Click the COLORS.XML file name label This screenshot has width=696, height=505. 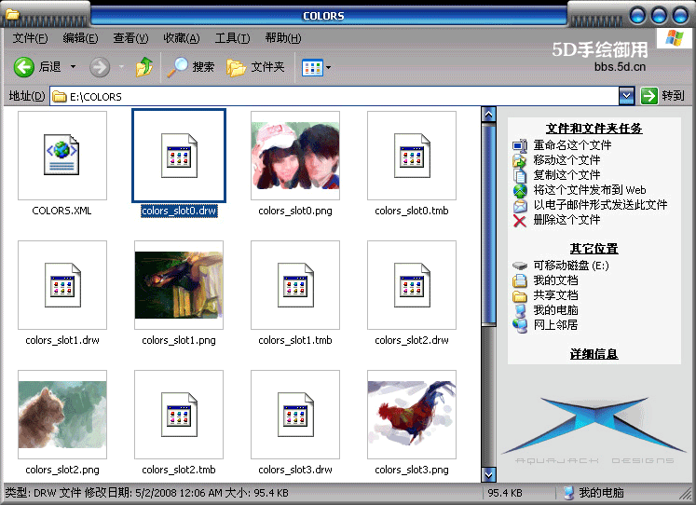[61, 211]
